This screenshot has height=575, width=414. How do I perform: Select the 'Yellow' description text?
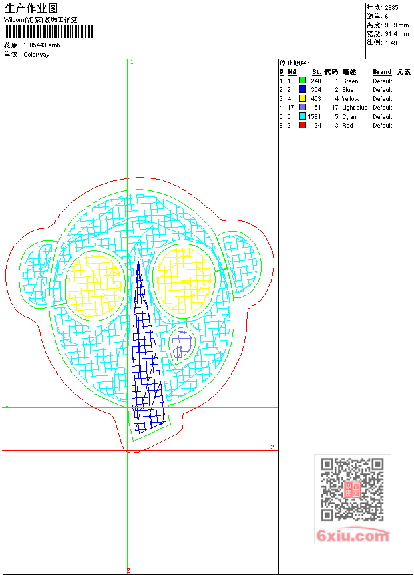[x=351, y=99]
